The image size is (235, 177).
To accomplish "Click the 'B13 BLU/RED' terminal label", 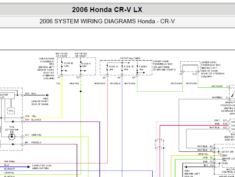I will [x=33, y=120].
